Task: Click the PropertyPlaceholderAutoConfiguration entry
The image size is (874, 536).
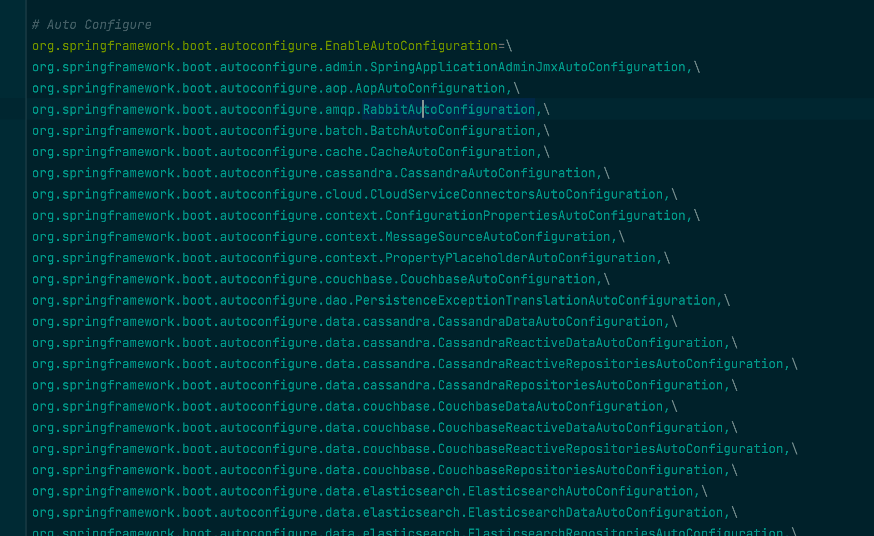Action: tap(351, 258)
